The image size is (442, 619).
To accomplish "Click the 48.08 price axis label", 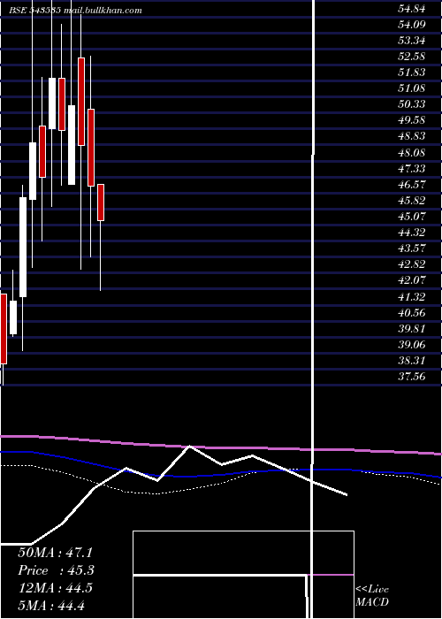I will click(411, 153).
